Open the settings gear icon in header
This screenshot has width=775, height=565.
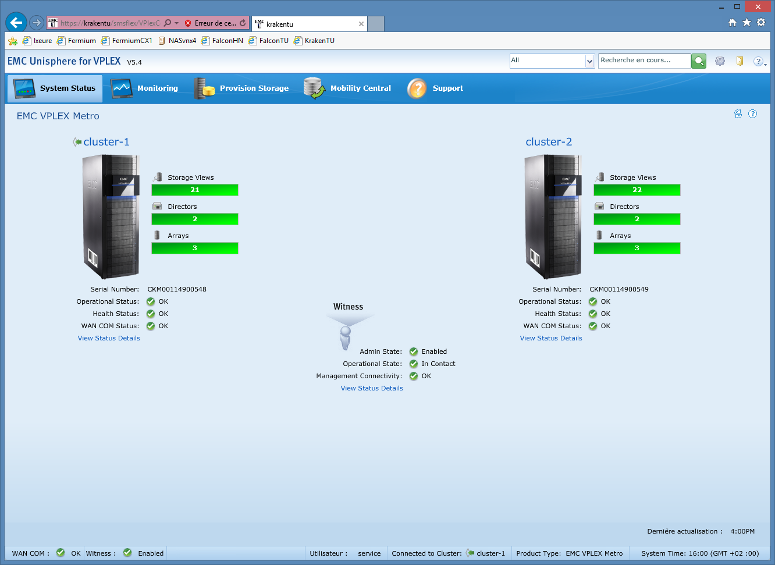(720, 61)
